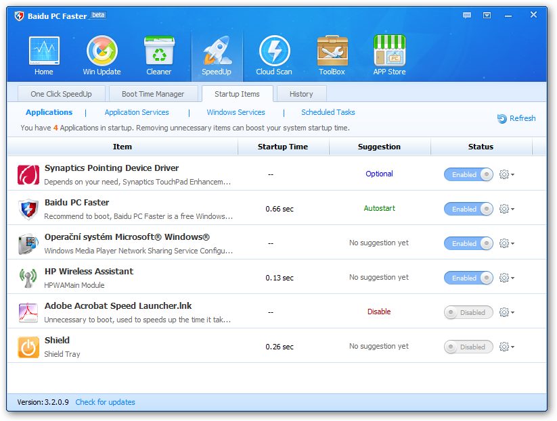Click the HPWAMain Module description
This screenshot has width=557, height=421.
74,285
